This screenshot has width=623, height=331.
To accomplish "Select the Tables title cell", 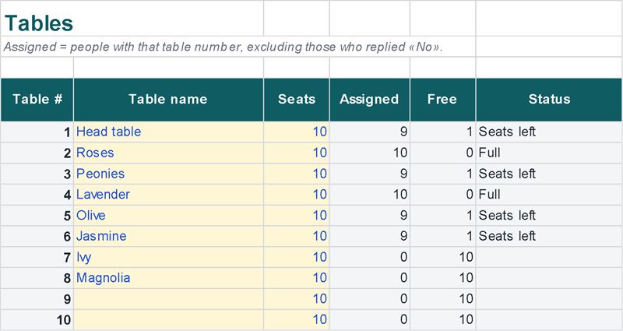I will pyautogui.click(x=132, y=18).
